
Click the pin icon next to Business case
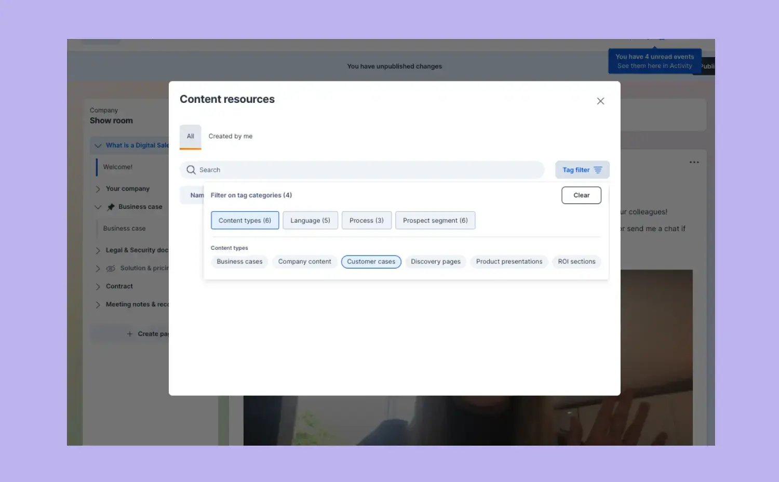pos(111,207)
